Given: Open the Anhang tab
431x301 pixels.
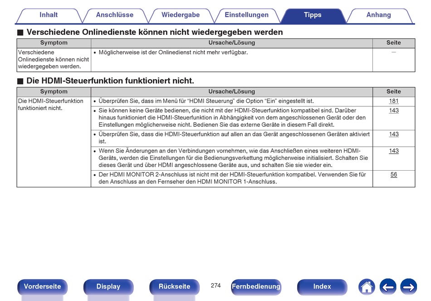Looking at the screenshot, I should tap(378, 15).
